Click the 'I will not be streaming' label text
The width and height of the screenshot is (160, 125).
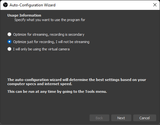click(73, 42)
